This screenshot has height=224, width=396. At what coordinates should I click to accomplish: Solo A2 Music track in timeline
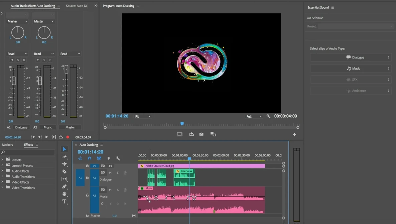coord(117,190)
